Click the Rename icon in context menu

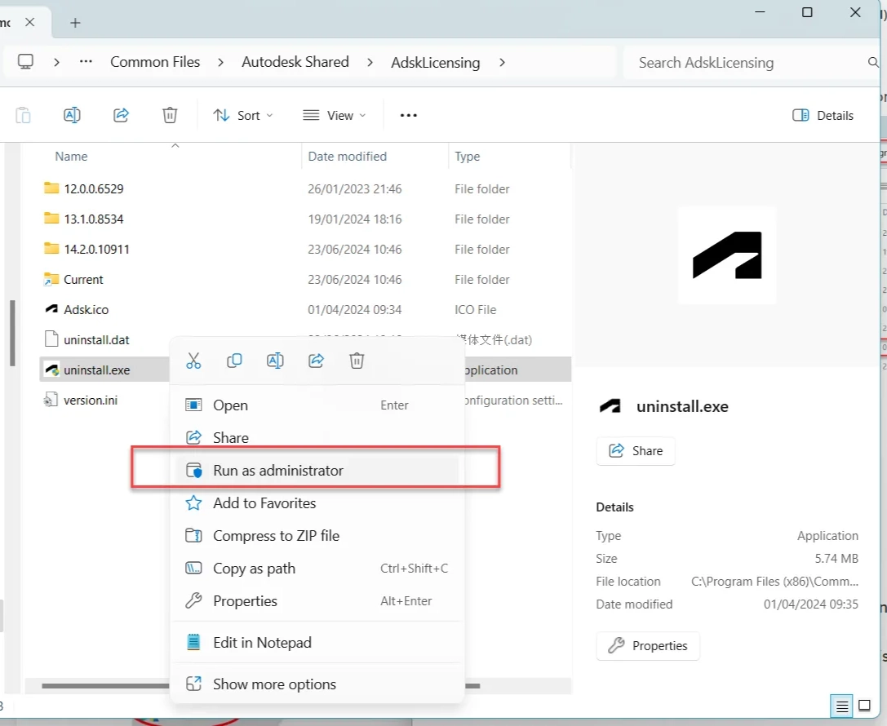[x=275, y=361]
